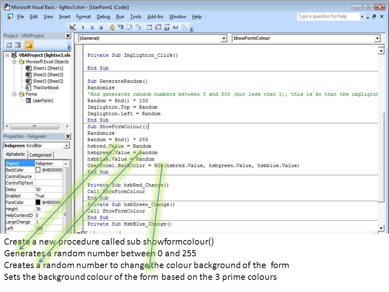The image size is (389, 292).
Task: Click the Height property value 36
Action: [x=49, y=209]
